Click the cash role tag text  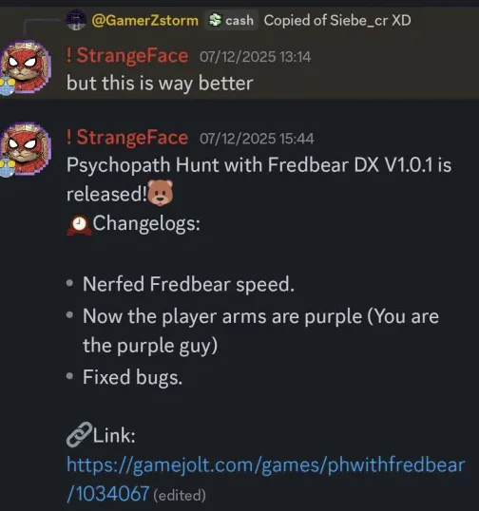239,21
